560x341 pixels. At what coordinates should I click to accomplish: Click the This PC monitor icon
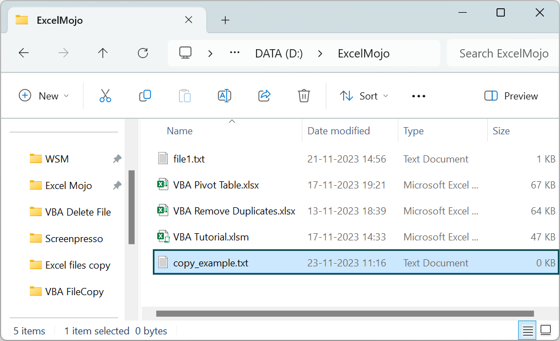pyautogui.click(x=185, y=53)
